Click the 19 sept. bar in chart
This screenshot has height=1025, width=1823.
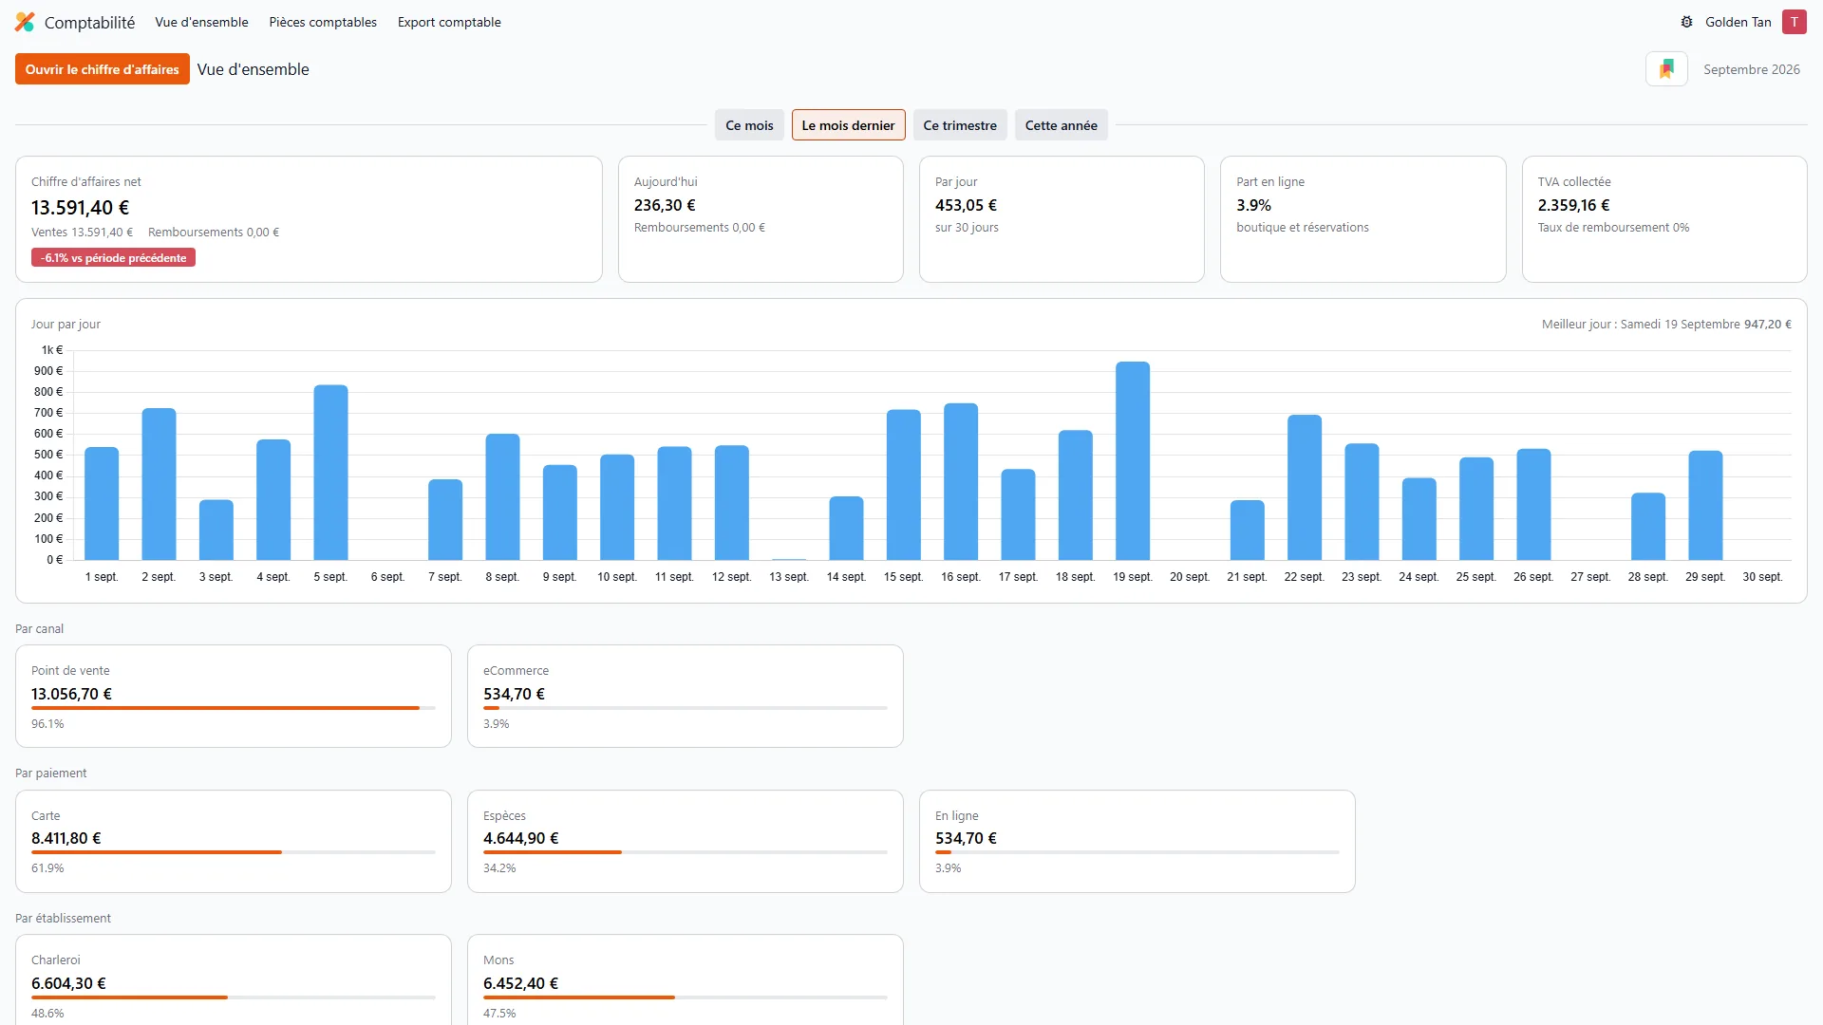click(x=1132, y=460)
